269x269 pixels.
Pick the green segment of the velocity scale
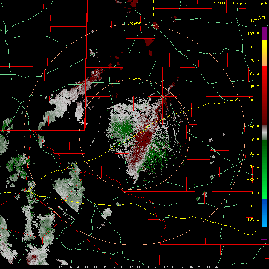(x=264, y=170)
